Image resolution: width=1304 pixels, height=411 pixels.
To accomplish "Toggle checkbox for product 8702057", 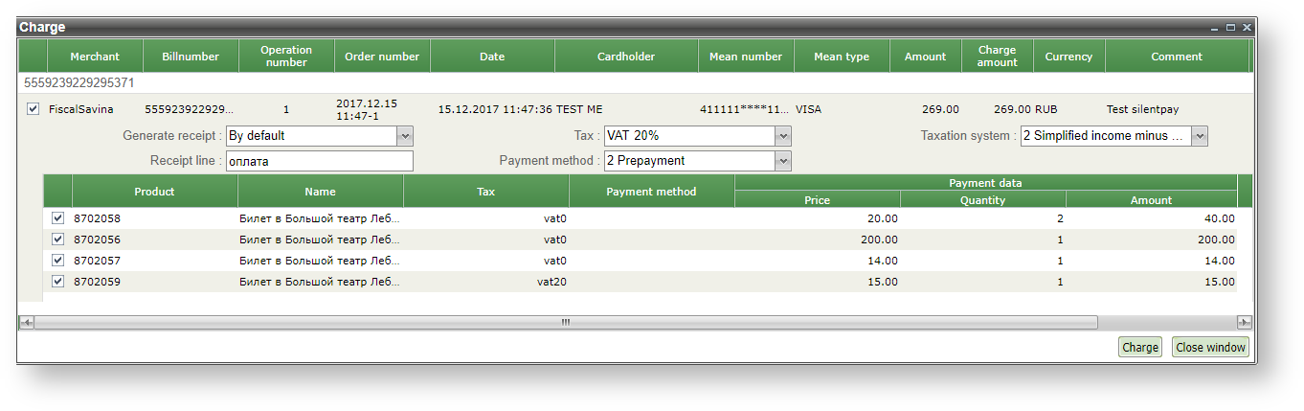I will (x=58, y=261).
